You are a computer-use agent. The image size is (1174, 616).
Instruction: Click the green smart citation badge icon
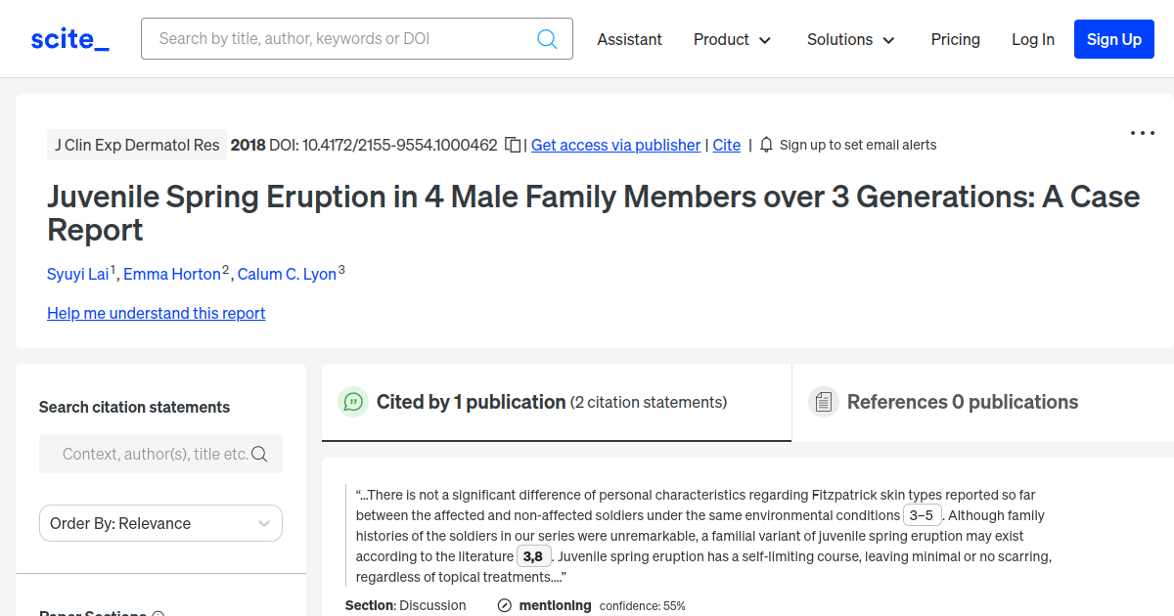click(353, 402)
